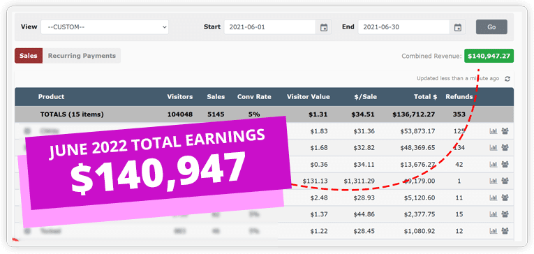Open chart icon for $5,120.60 row
534x254 pixels.
(493, 197)
